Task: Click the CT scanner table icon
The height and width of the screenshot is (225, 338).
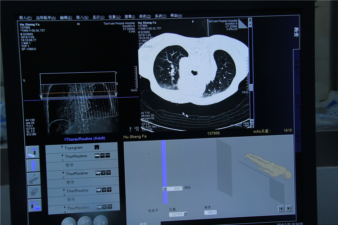Action: tap(34, 179)
